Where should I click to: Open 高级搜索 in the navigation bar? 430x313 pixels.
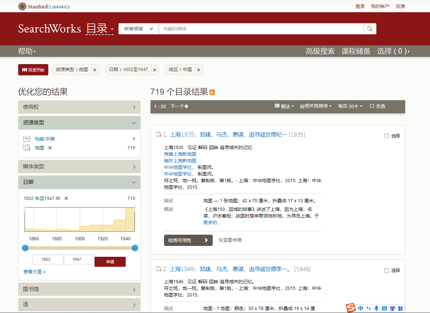(320, 51)
